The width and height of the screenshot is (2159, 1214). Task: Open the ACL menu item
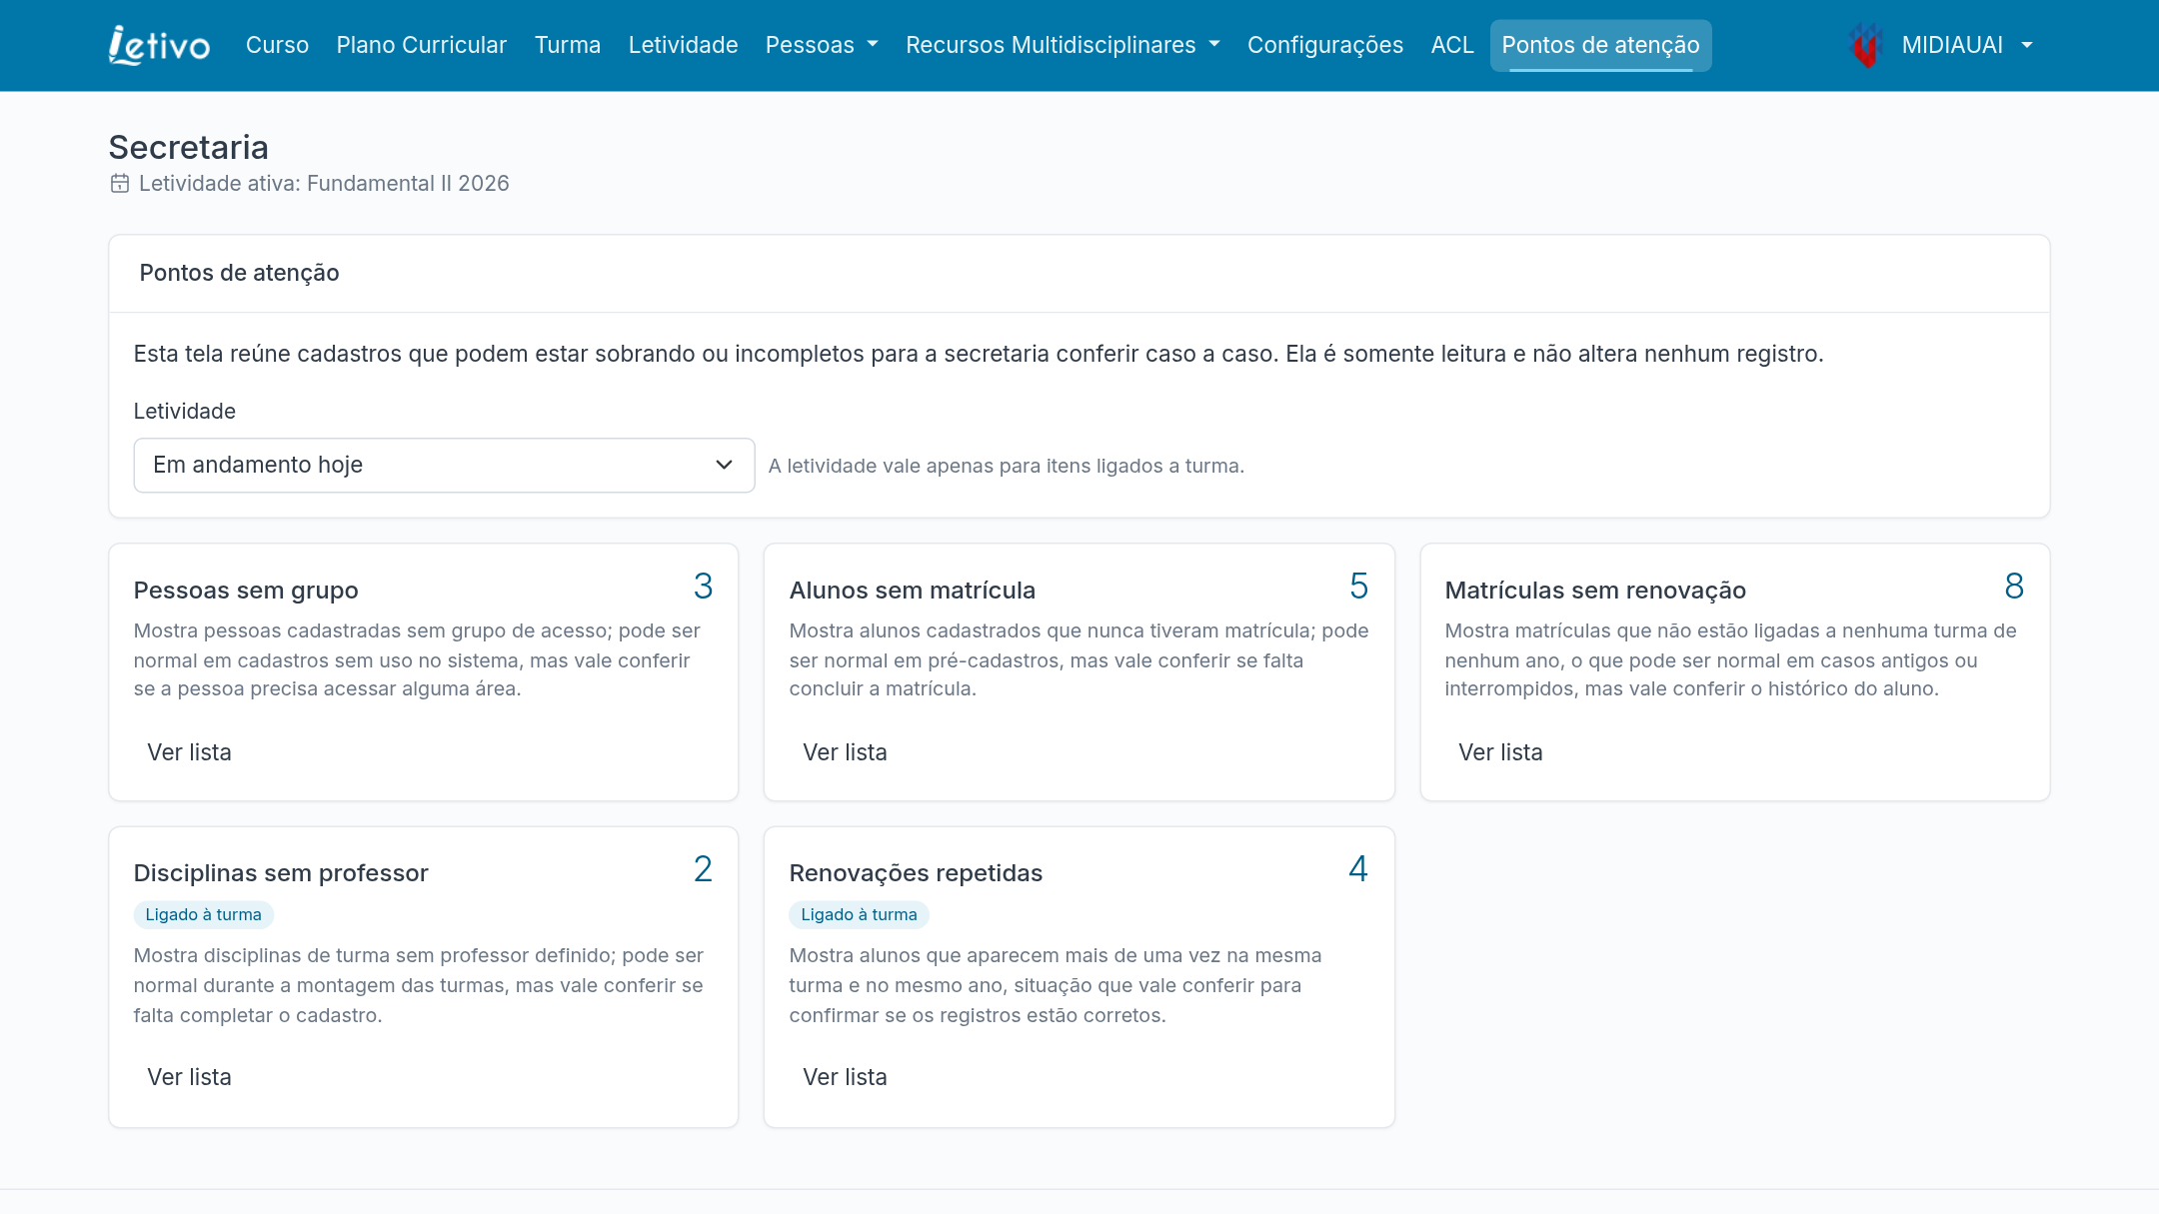(x=1452, y=46)
